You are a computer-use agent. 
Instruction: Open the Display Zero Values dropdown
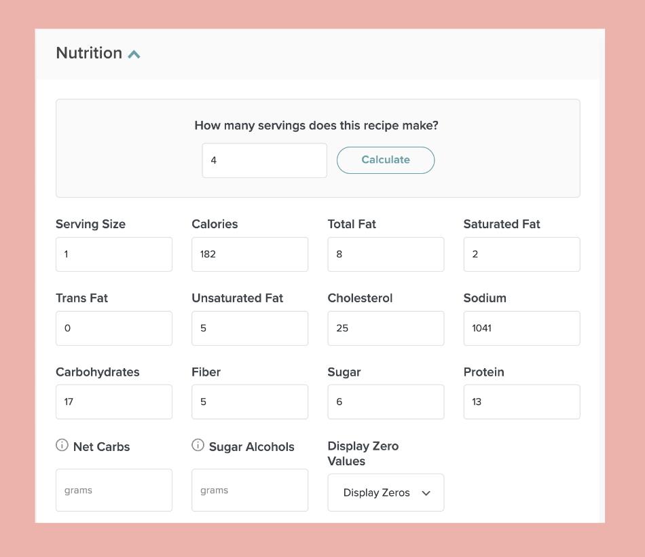tap(386, 492)
